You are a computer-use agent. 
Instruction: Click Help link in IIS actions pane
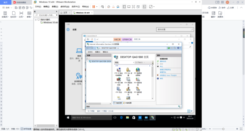pos(161,79)
